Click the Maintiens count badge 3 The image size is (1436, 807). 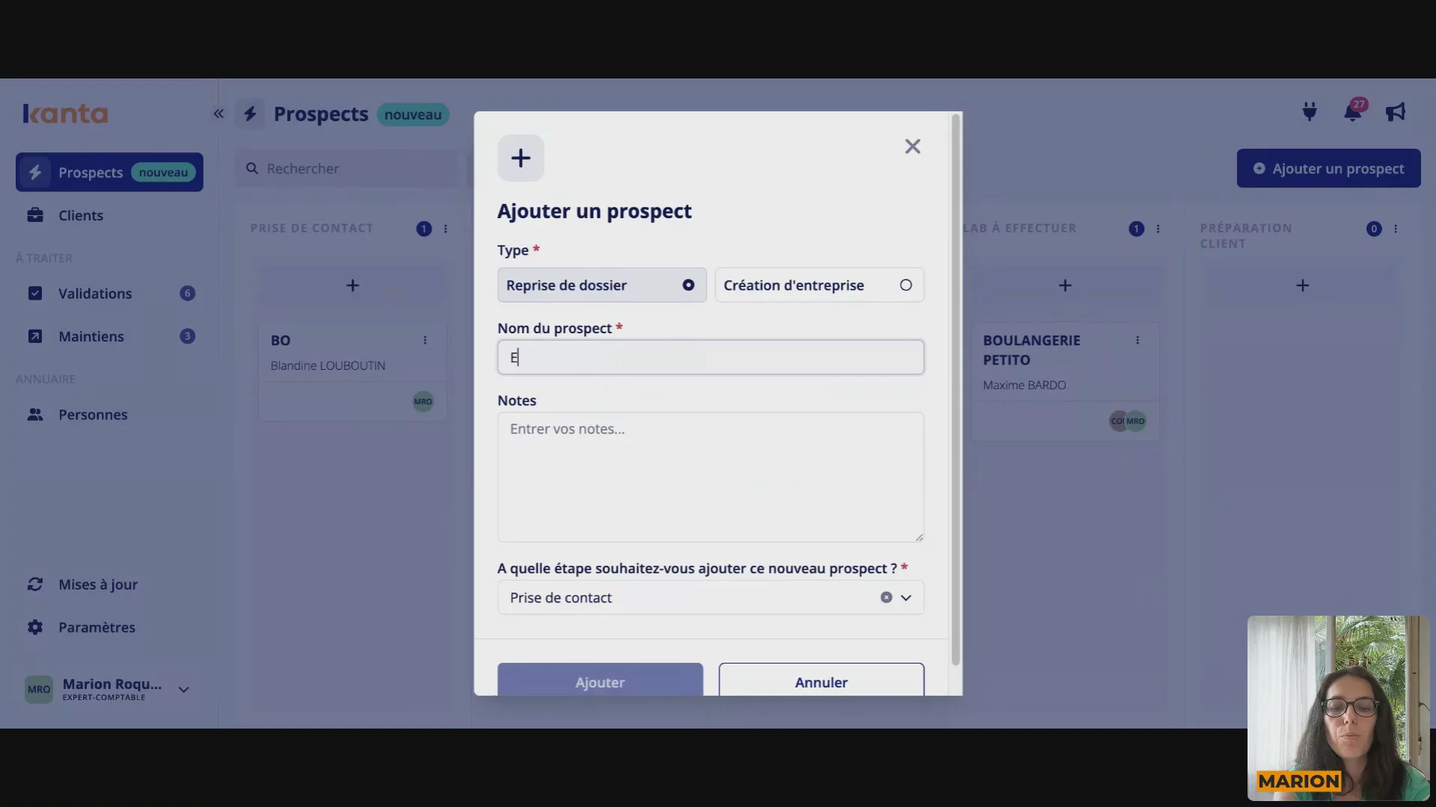tap(187, 336)
